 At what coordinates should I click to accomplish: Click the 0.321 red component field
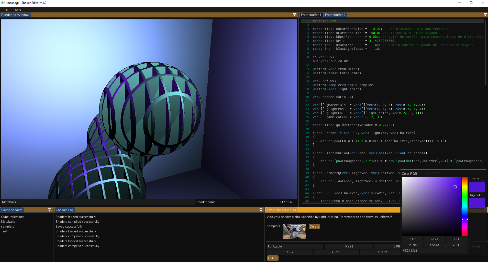(x=349, y=246)
